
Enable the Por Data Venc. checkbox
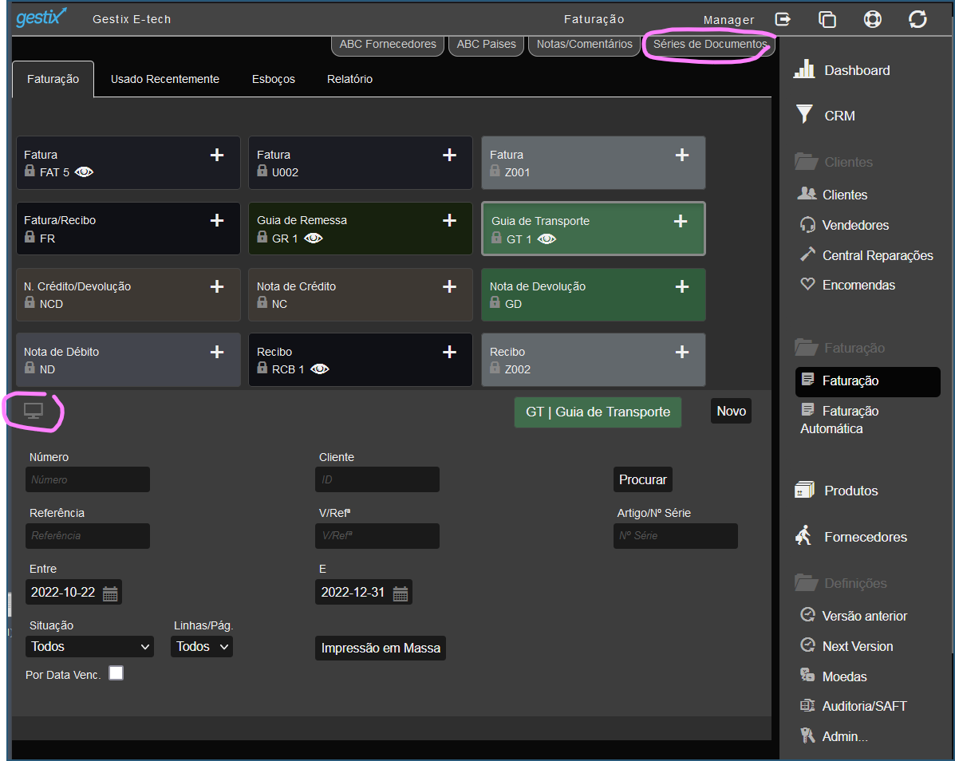[x=116, y=672]
